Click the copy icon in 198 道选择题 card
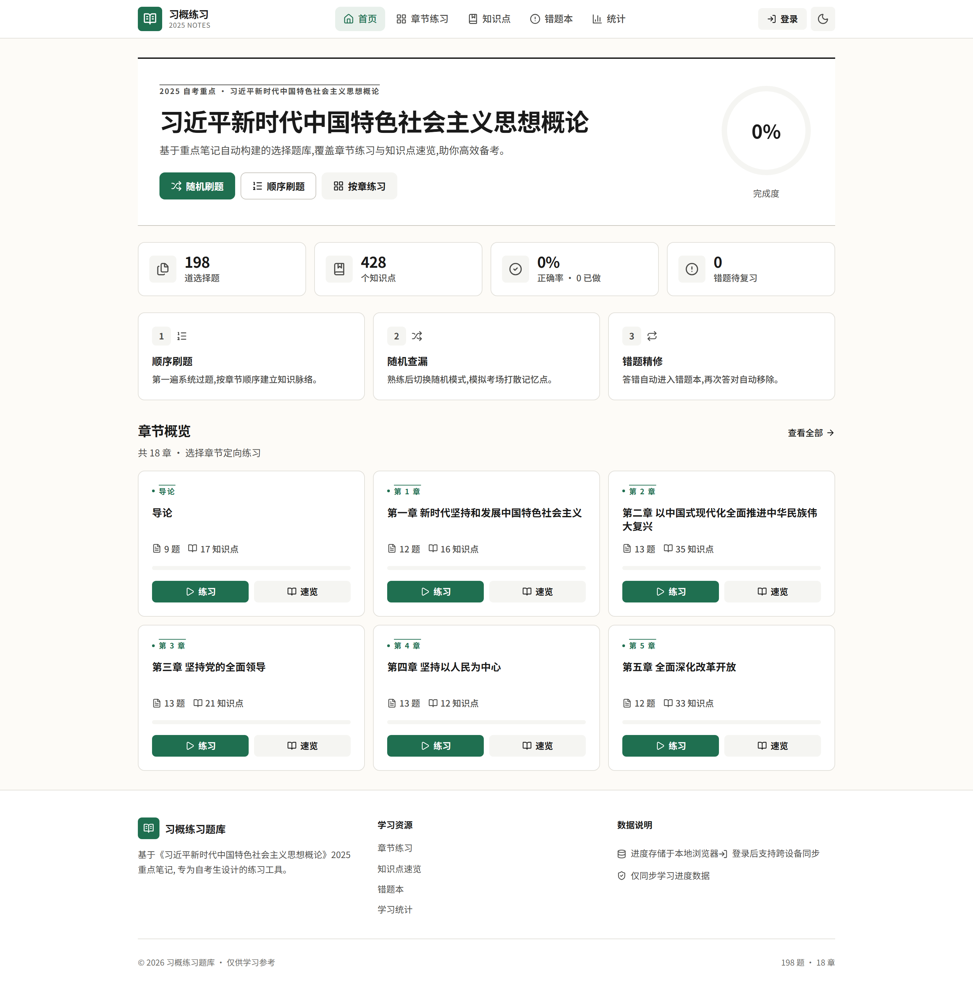Image resolution: width=973 pixels, height=996 pixels. click(163, 269)
